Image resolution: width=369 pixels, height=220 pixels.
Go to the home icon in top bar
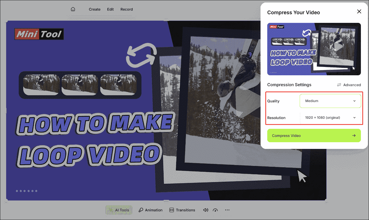[x=73, y=9]
